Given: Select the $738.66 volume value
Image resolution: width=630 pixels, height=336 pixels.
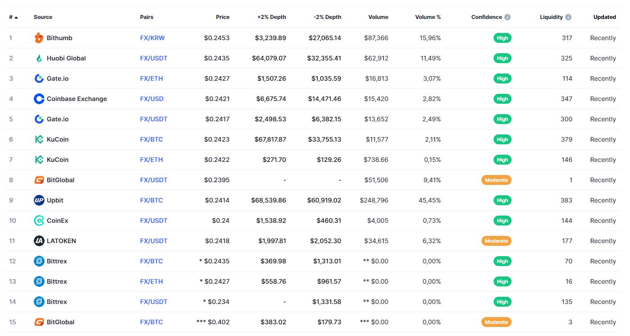Looking at the screenshot, I should pos(376,160).
